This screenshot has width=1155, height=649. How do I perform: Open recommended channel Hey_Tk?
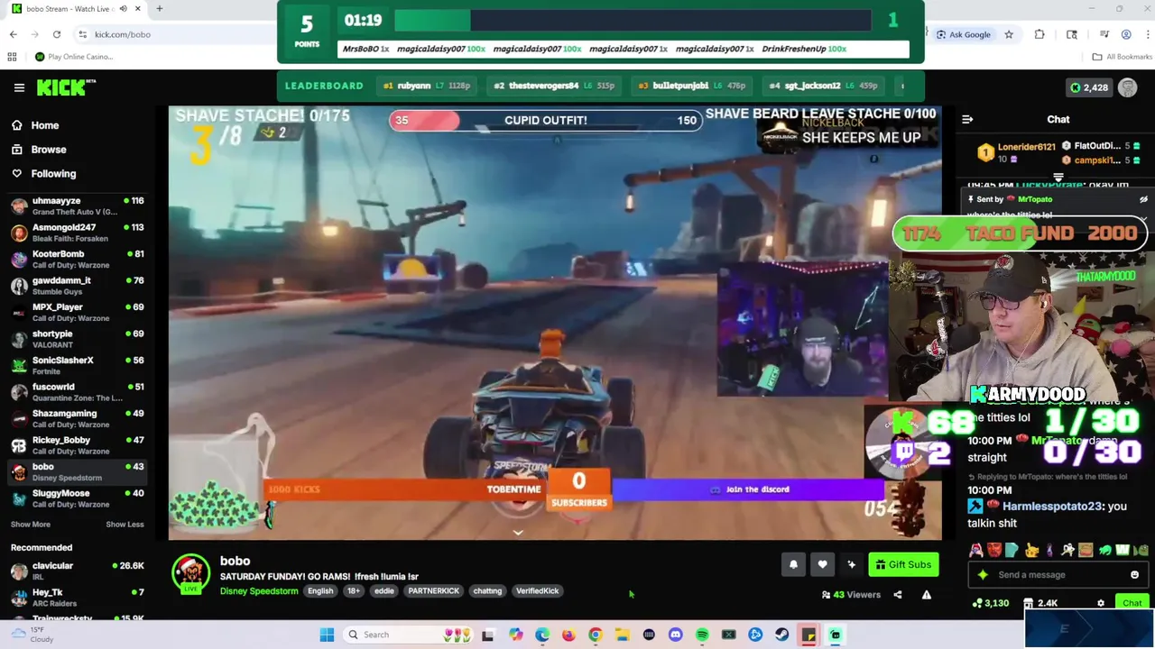[x=77, y=598]
